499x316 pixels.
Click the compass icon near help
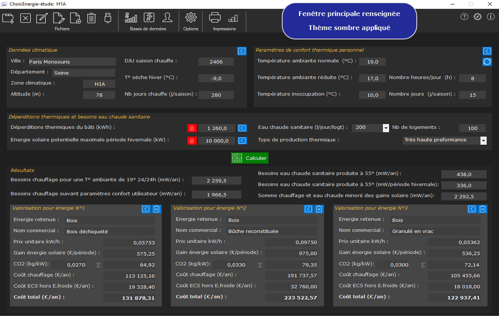point(478,17)
